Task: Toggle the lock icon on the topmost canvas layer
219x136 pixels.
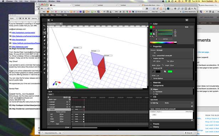Action: (67, 102)
